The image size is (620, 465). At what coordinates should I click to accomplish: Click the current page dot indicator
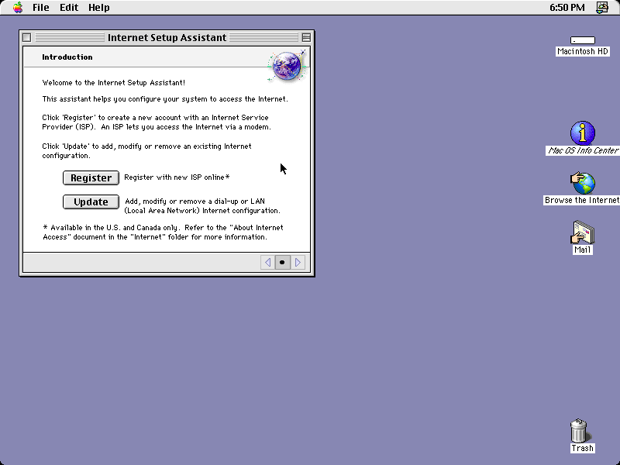coord(282,262)
